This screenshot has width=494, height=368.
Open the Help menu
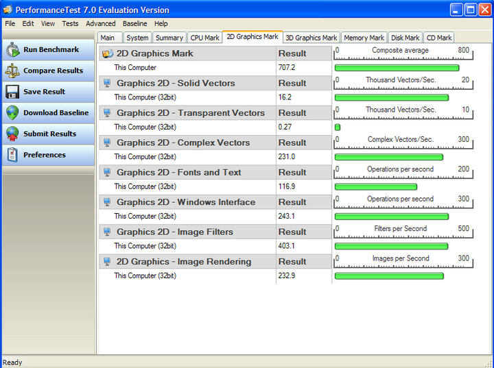[161, 23]
